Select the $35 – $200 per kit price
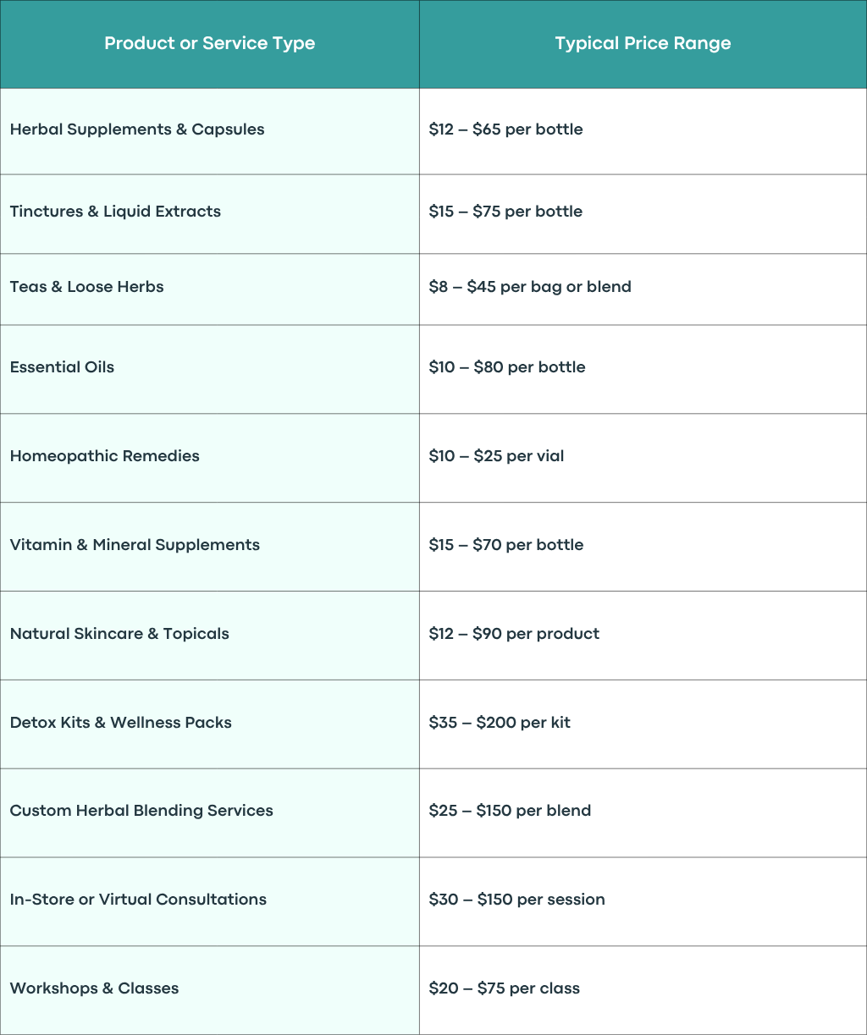 [500, 723]
